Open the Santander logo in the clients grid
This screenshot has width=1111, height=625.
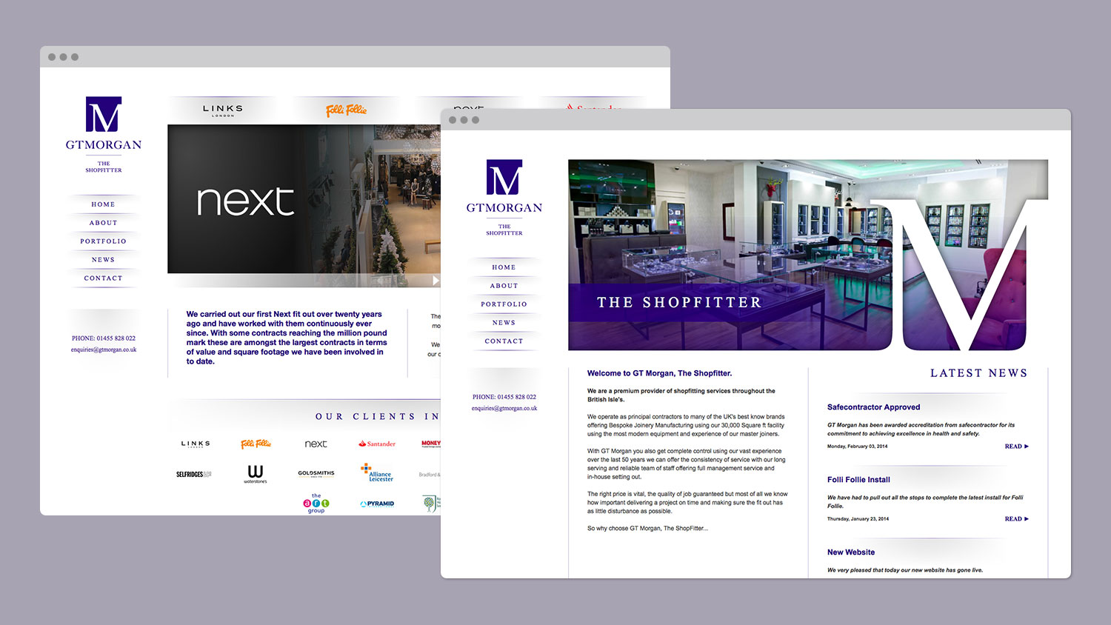(x=377, y=444)
